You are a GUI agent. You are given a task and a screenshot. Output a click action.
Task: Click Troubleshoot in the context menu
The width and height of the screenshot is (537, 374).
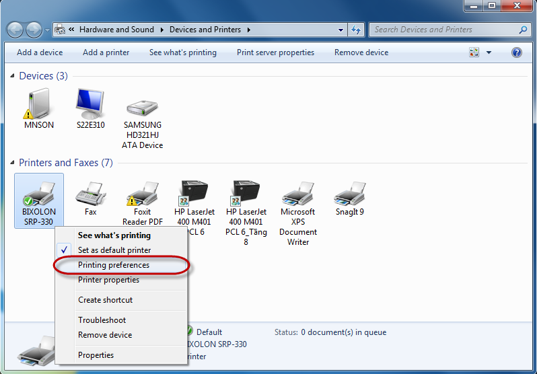(102, 320)
